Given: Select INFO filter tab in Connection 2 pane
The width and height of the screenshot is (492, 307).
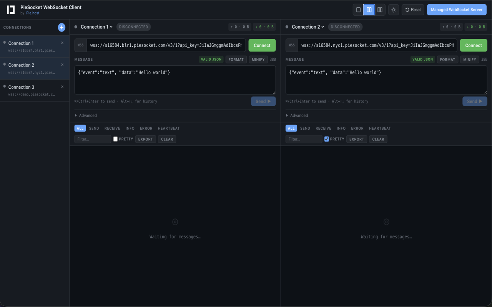Looking at the screenshot, I should click(341, 128).
